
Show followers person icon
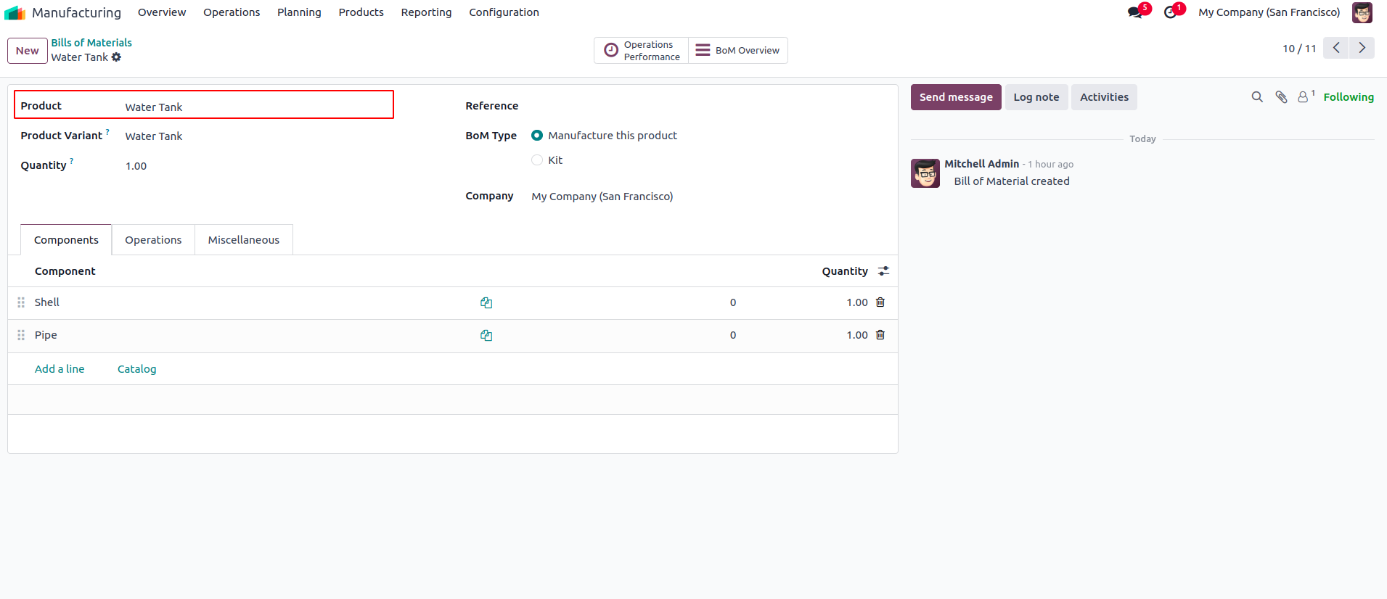[x=1304, y=97]
